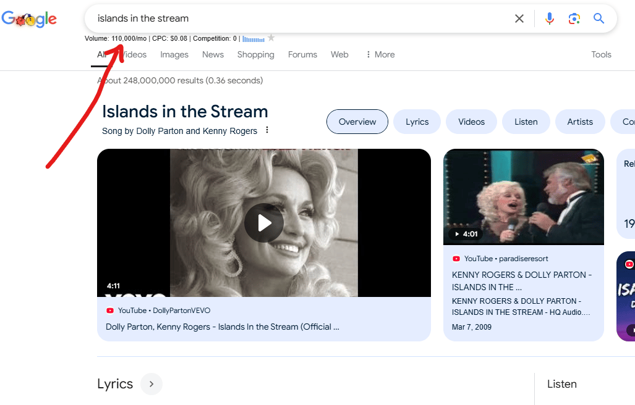
Task: Click YouTube icon on DollyPartonVEVO source
Action: pyautogui.click(x=109, y=311)
